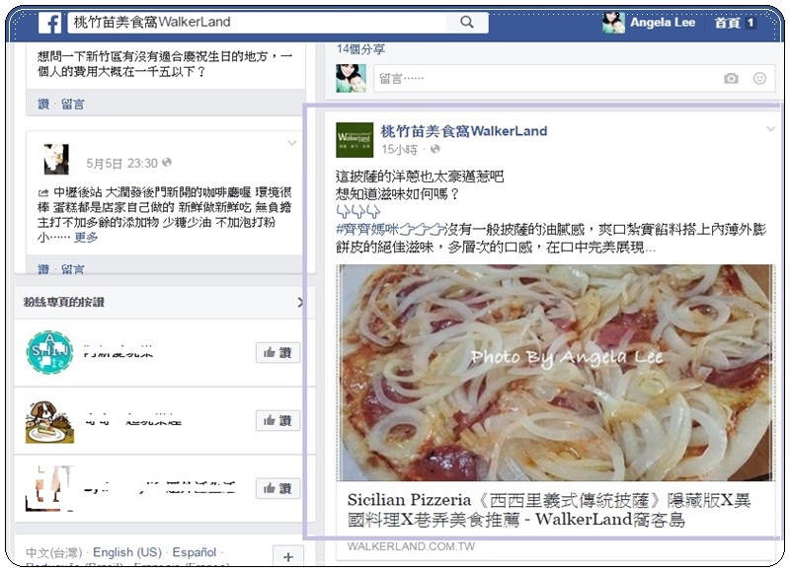This screenshot has width=790, height=572.
Task: Attach photo using camera icon in comment box
Action: point(731,79)
